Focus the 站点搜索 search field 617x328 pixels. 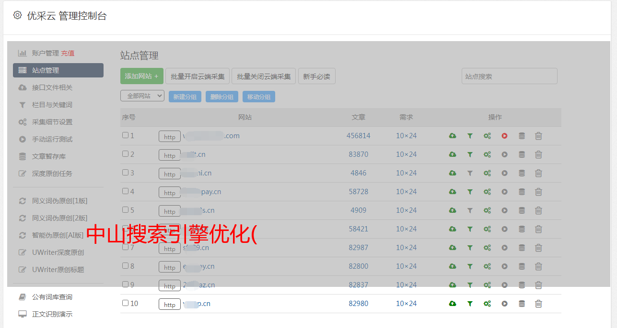click(510, 76)
